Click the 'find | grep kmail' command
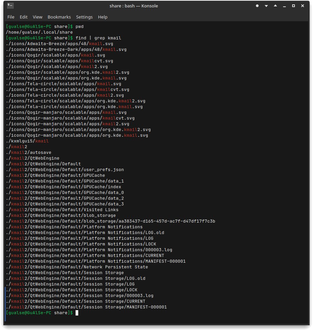Viewport: 313px width, 330px height. (x=98, y=38)
